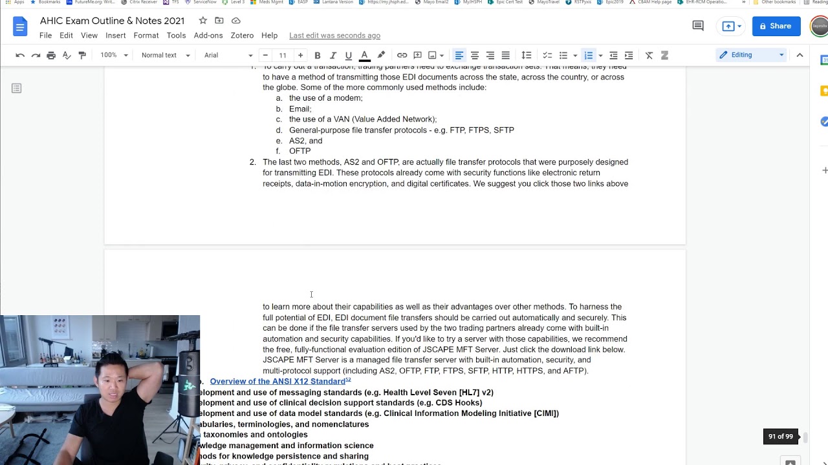Toggle bold formatting
Screen dimensions: 828x465
[x=318, y=56]
